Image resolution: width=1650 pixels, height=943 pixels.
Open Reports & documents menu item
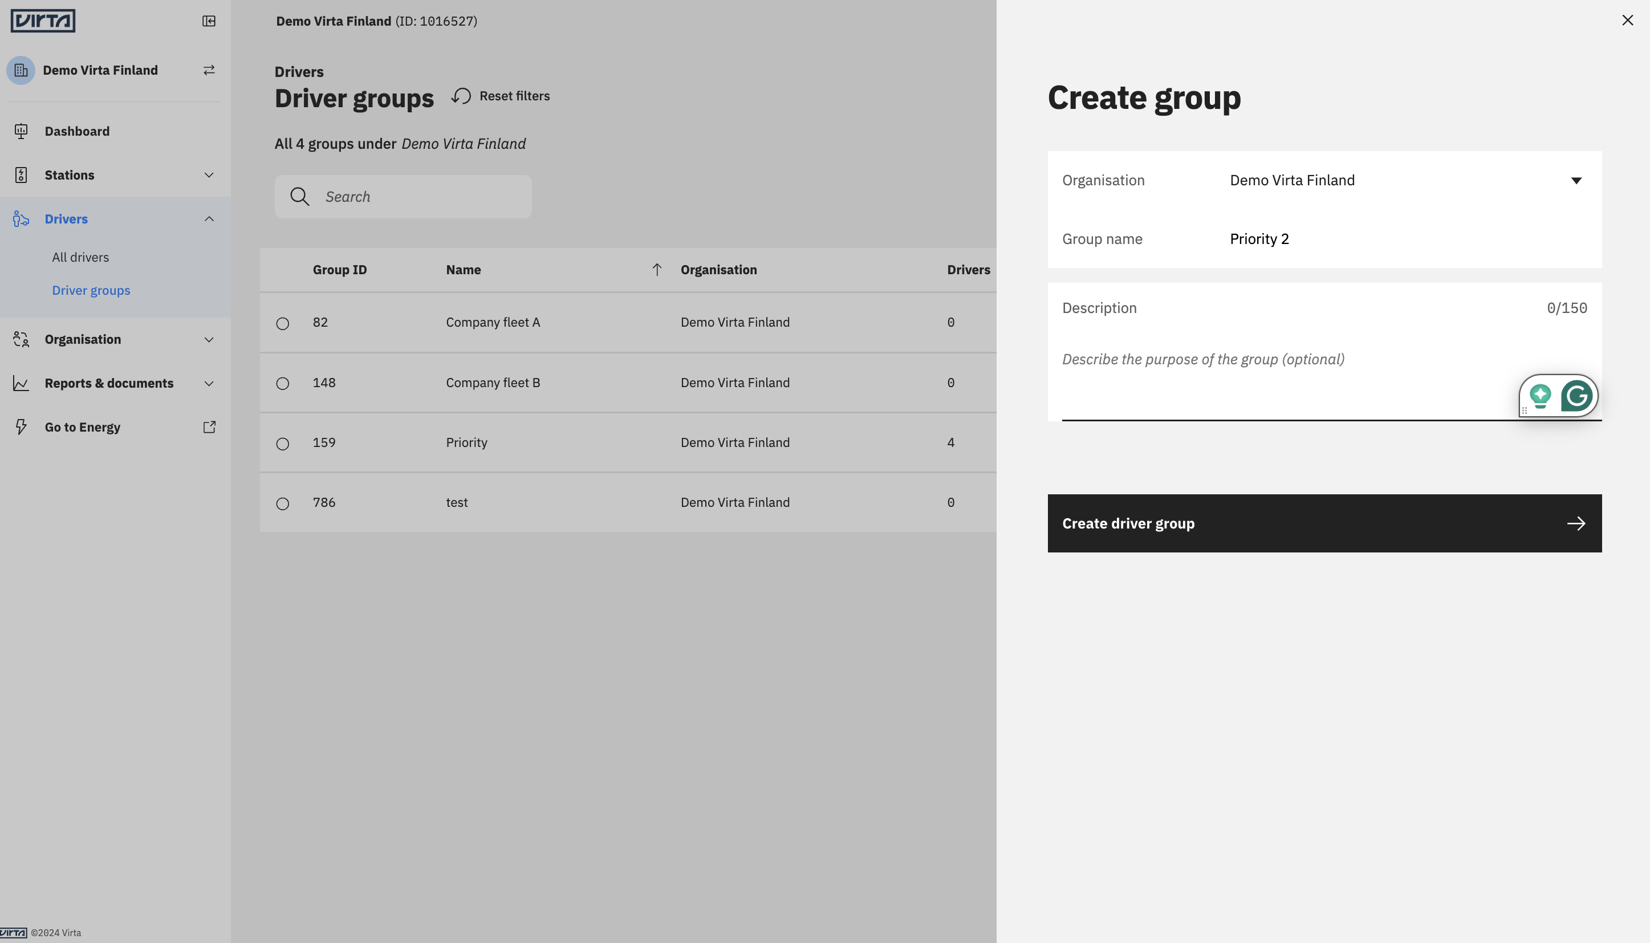click(x=115, y=384)
